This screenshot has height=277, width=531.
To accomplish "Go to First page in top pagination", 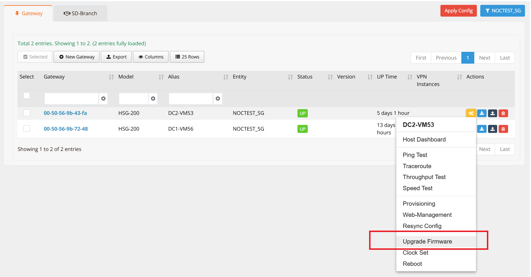I will 421,58.
